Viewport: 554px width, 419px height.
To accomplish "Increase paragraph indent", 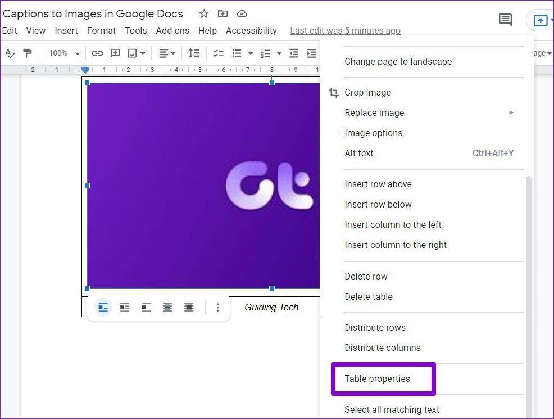I will pos(312,53).
